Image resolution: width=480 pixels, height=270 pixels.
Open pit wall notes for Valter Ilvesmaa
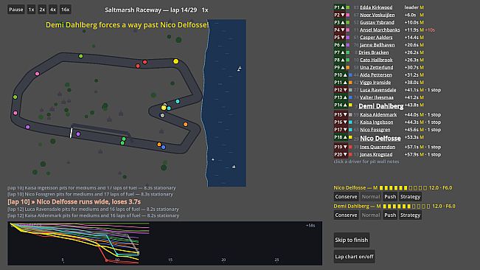(x=377, y=97)
